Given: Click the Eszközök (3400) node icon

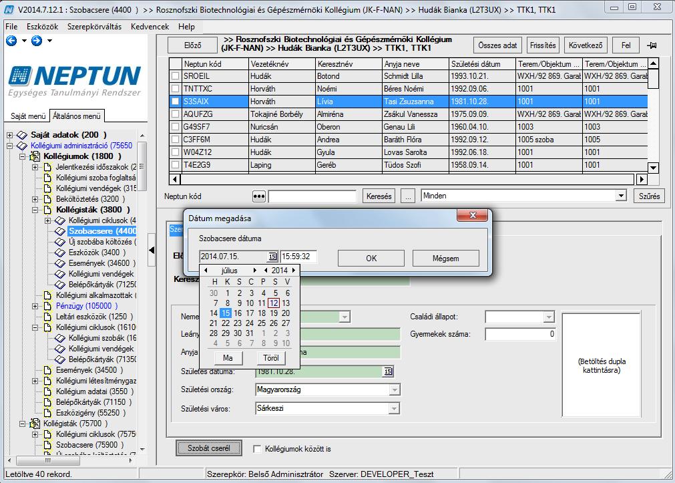Looking at the screenshot, I should [x=60, y=253].
